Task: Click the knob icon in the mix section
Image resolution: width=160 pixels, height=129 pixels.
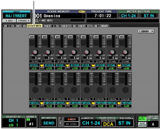Action: point(60,119)
